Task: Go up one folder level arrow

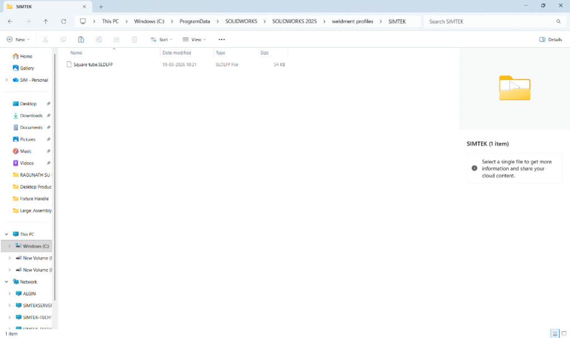Action: pos(46,21)
